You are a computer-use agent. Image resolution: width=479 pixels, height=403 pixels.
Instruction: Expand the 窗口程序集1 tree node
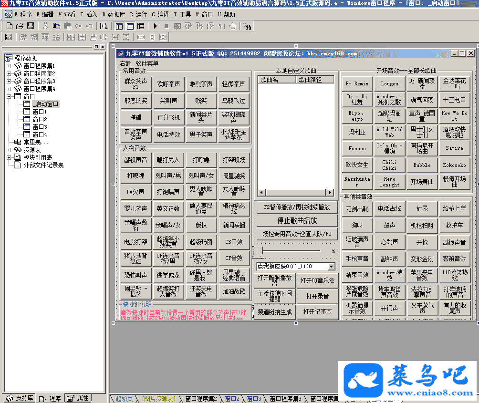click(x=9, y=66)
